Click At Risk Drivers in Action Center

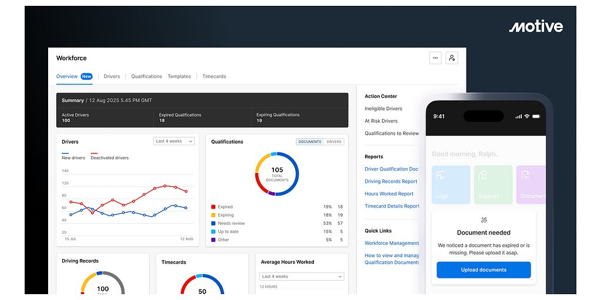coord(381,121)
